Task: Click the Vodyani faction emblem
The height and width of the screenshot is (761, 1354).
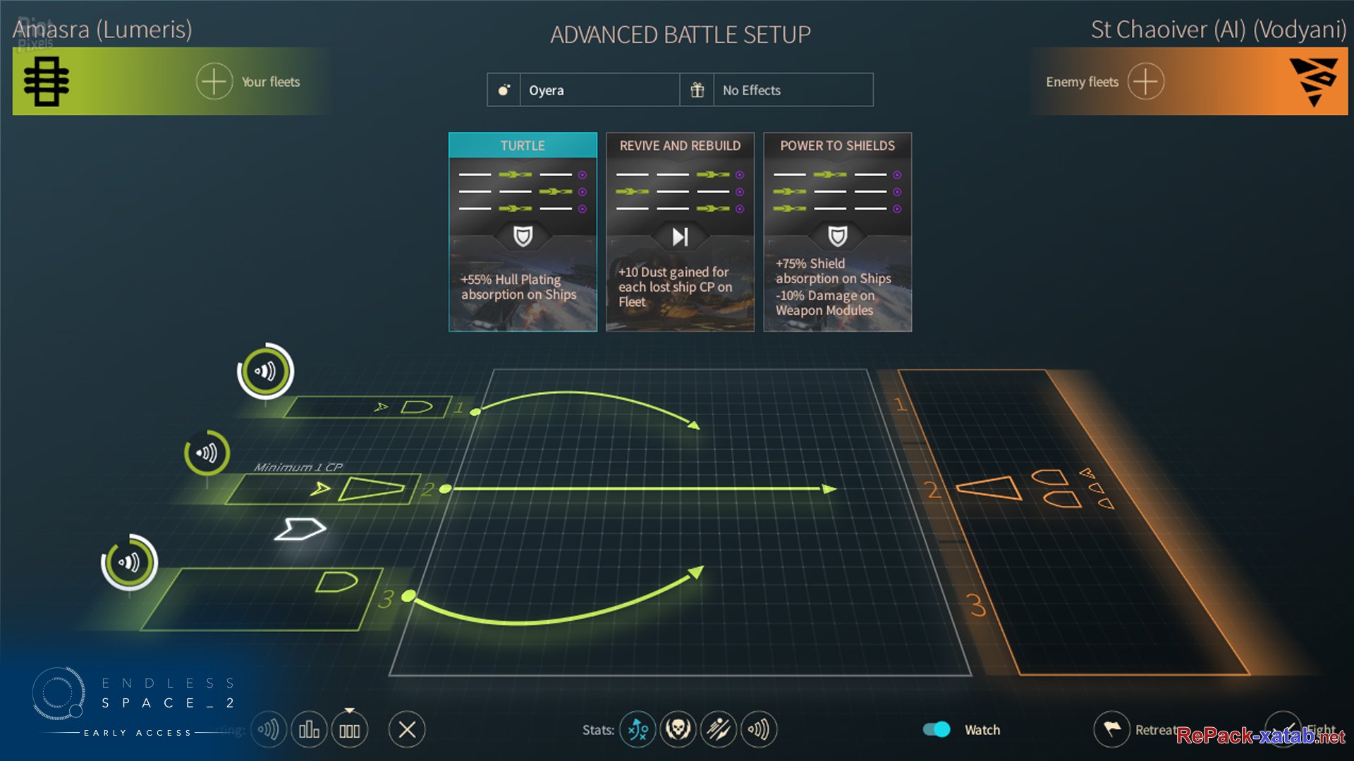Action: [1313, 82]
